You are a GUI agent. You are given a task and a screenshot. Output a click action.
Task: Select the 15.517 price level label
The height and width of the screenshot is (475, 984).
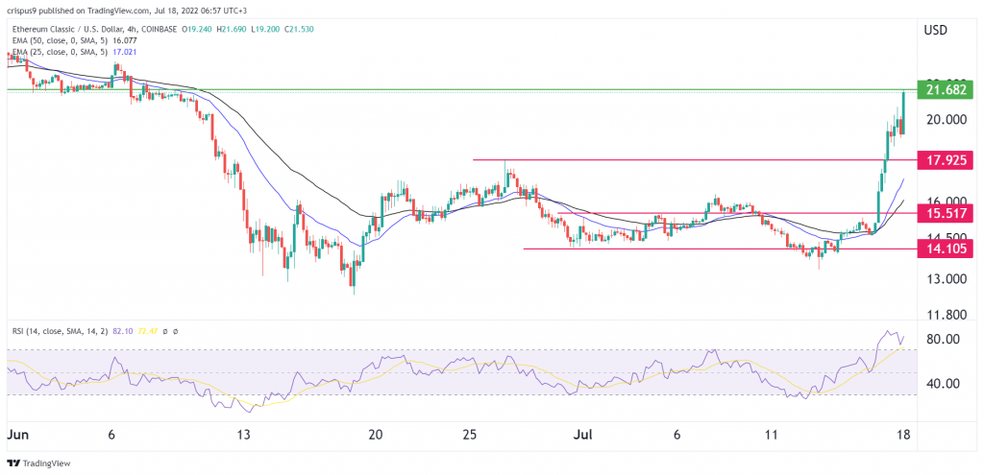[x=945, y=213]
